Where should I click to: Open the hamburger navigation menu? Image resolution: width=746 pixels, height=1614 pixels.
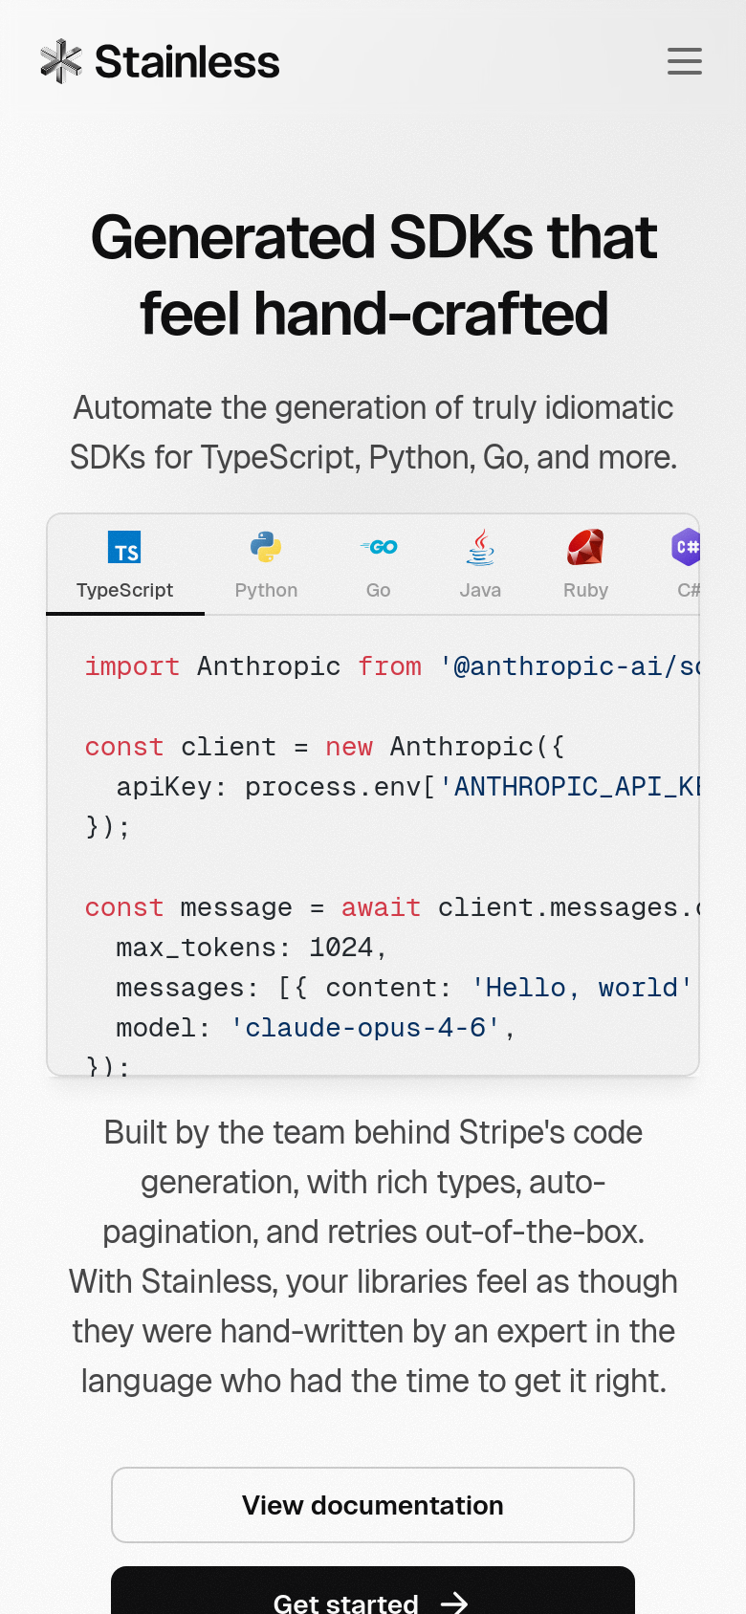pos(685,61)
